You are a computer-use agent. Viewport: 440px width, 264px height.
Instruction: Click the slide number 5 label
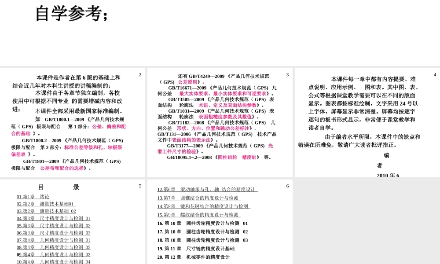[140, 186]
